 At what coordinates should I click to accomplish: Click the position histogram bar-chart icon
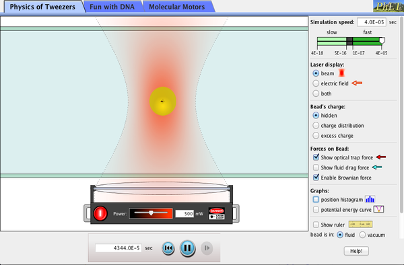370,199
